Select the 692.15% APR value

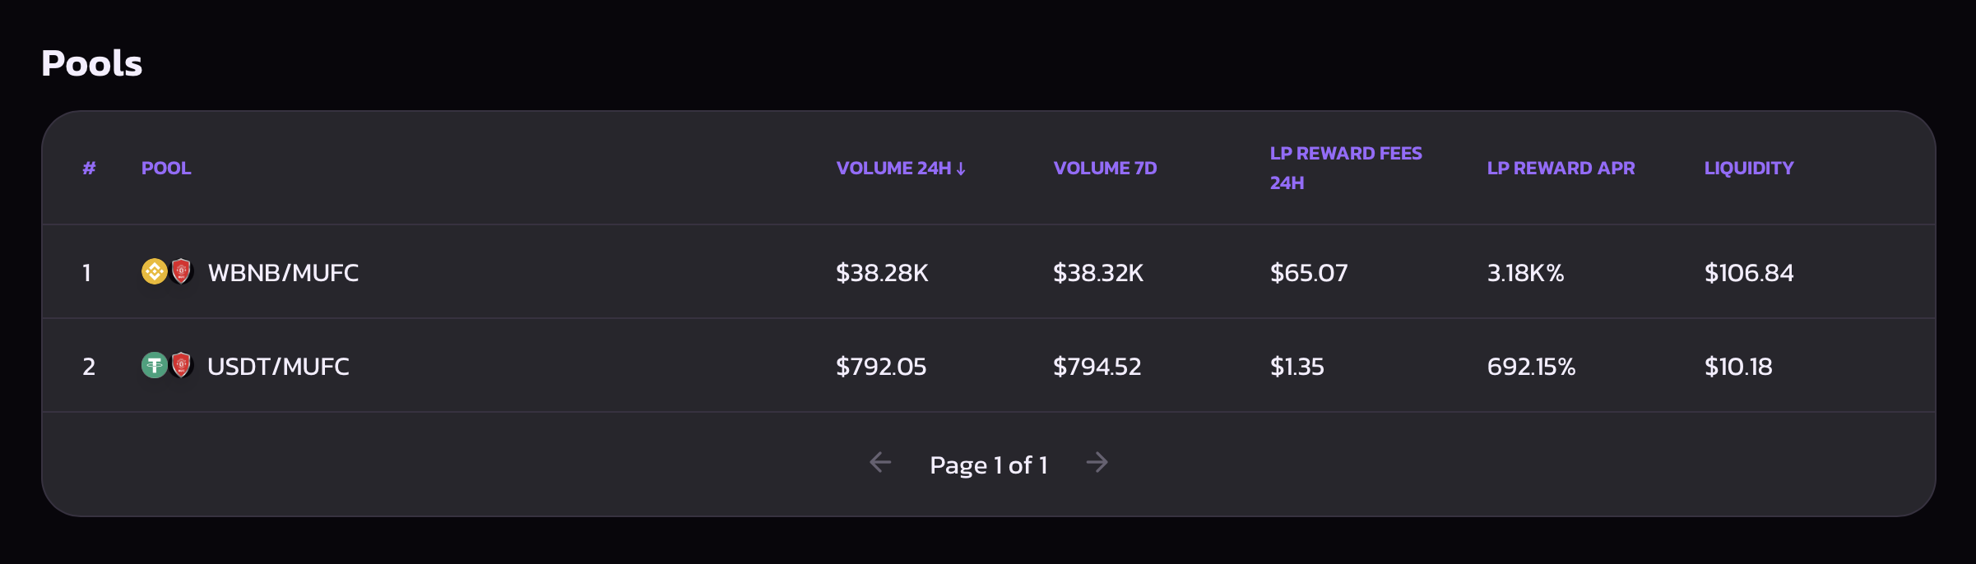(1531, 366)
